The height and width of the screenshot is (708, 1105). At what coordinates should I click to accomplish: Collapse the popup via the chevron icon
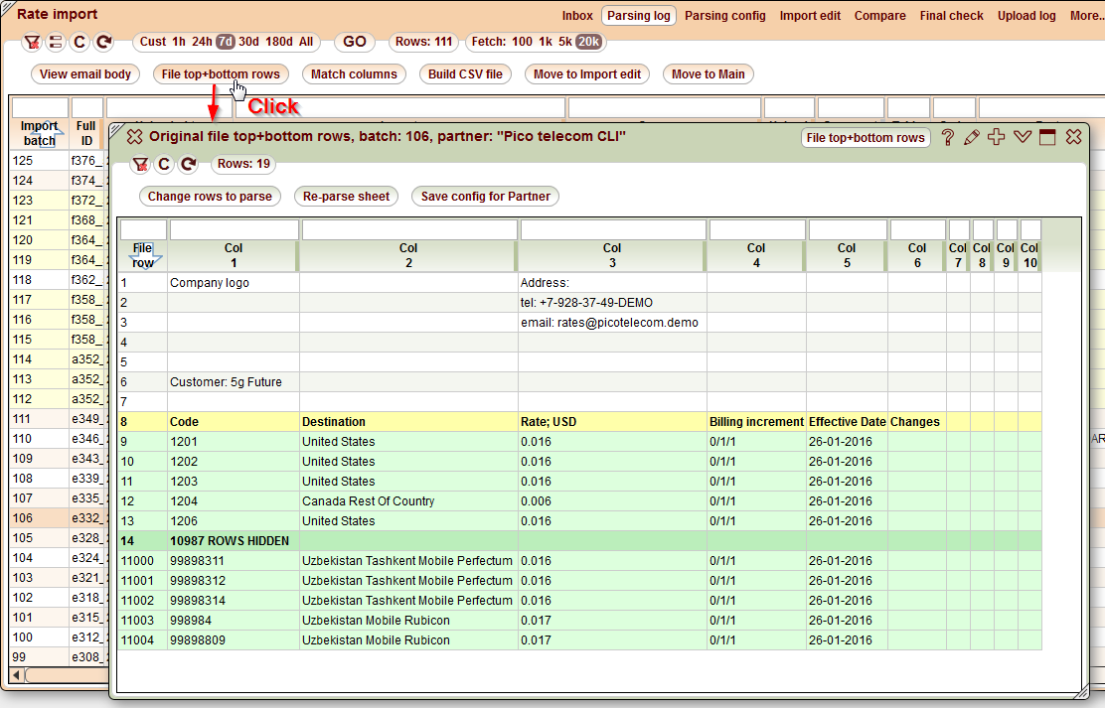coord(1023,138)
